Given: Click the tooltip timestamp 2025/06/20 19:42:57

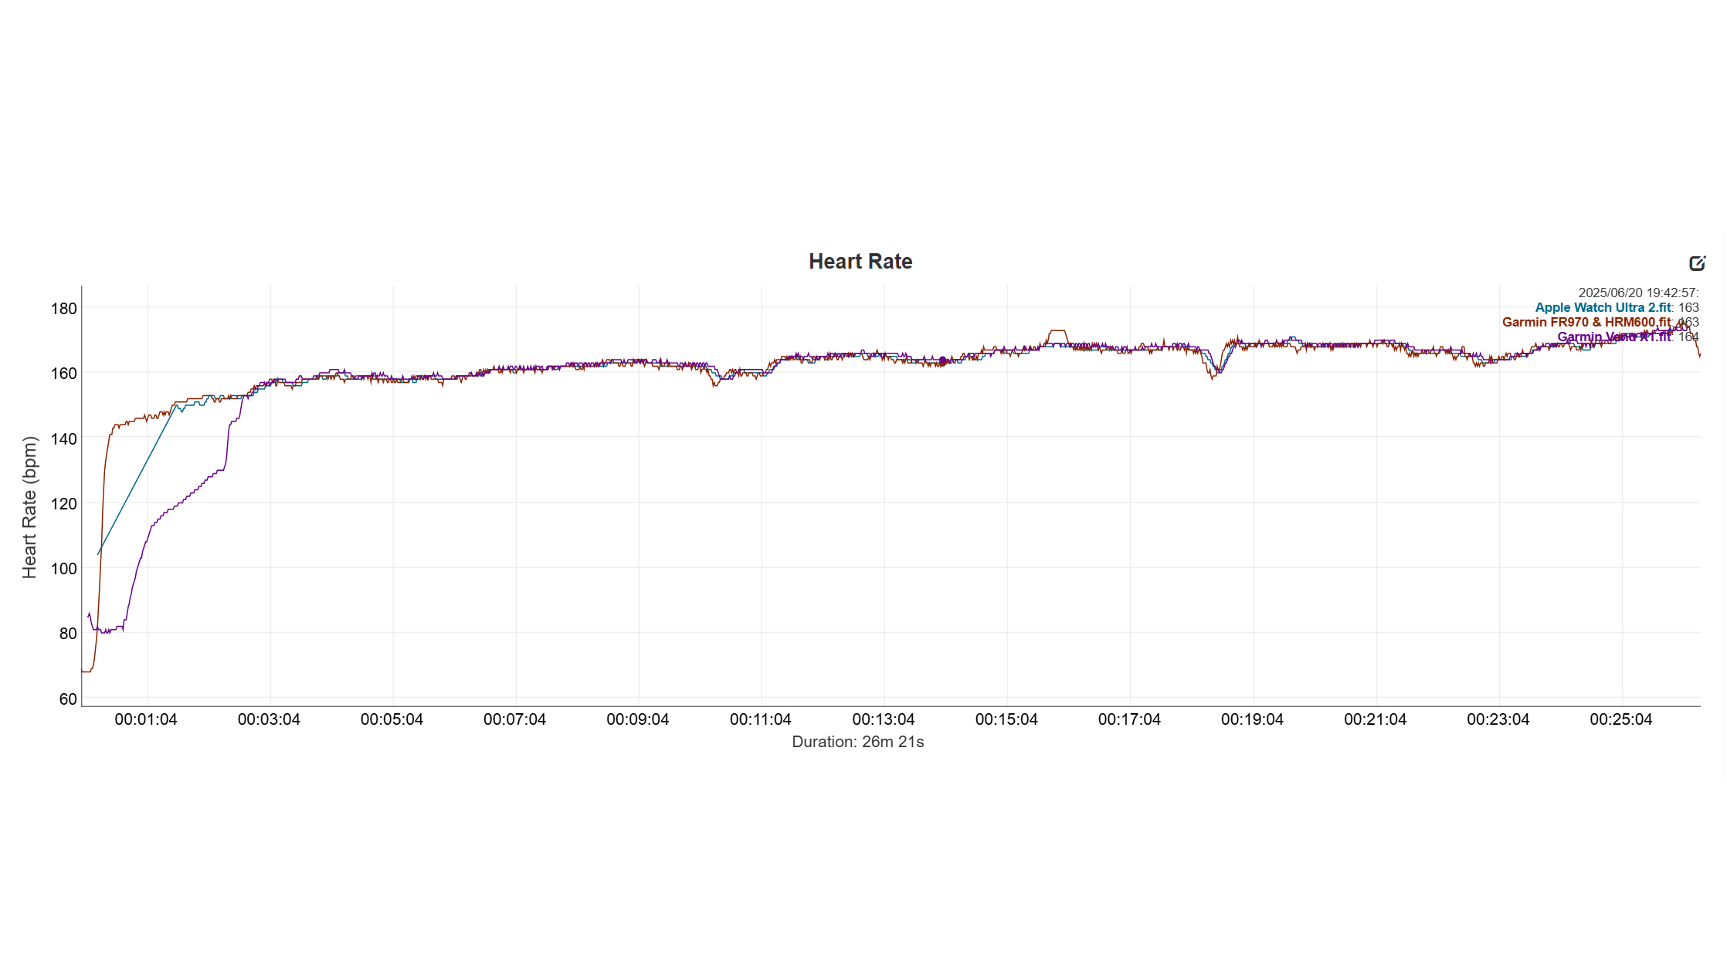Looking at the screenshot, I should (1637, 293).
